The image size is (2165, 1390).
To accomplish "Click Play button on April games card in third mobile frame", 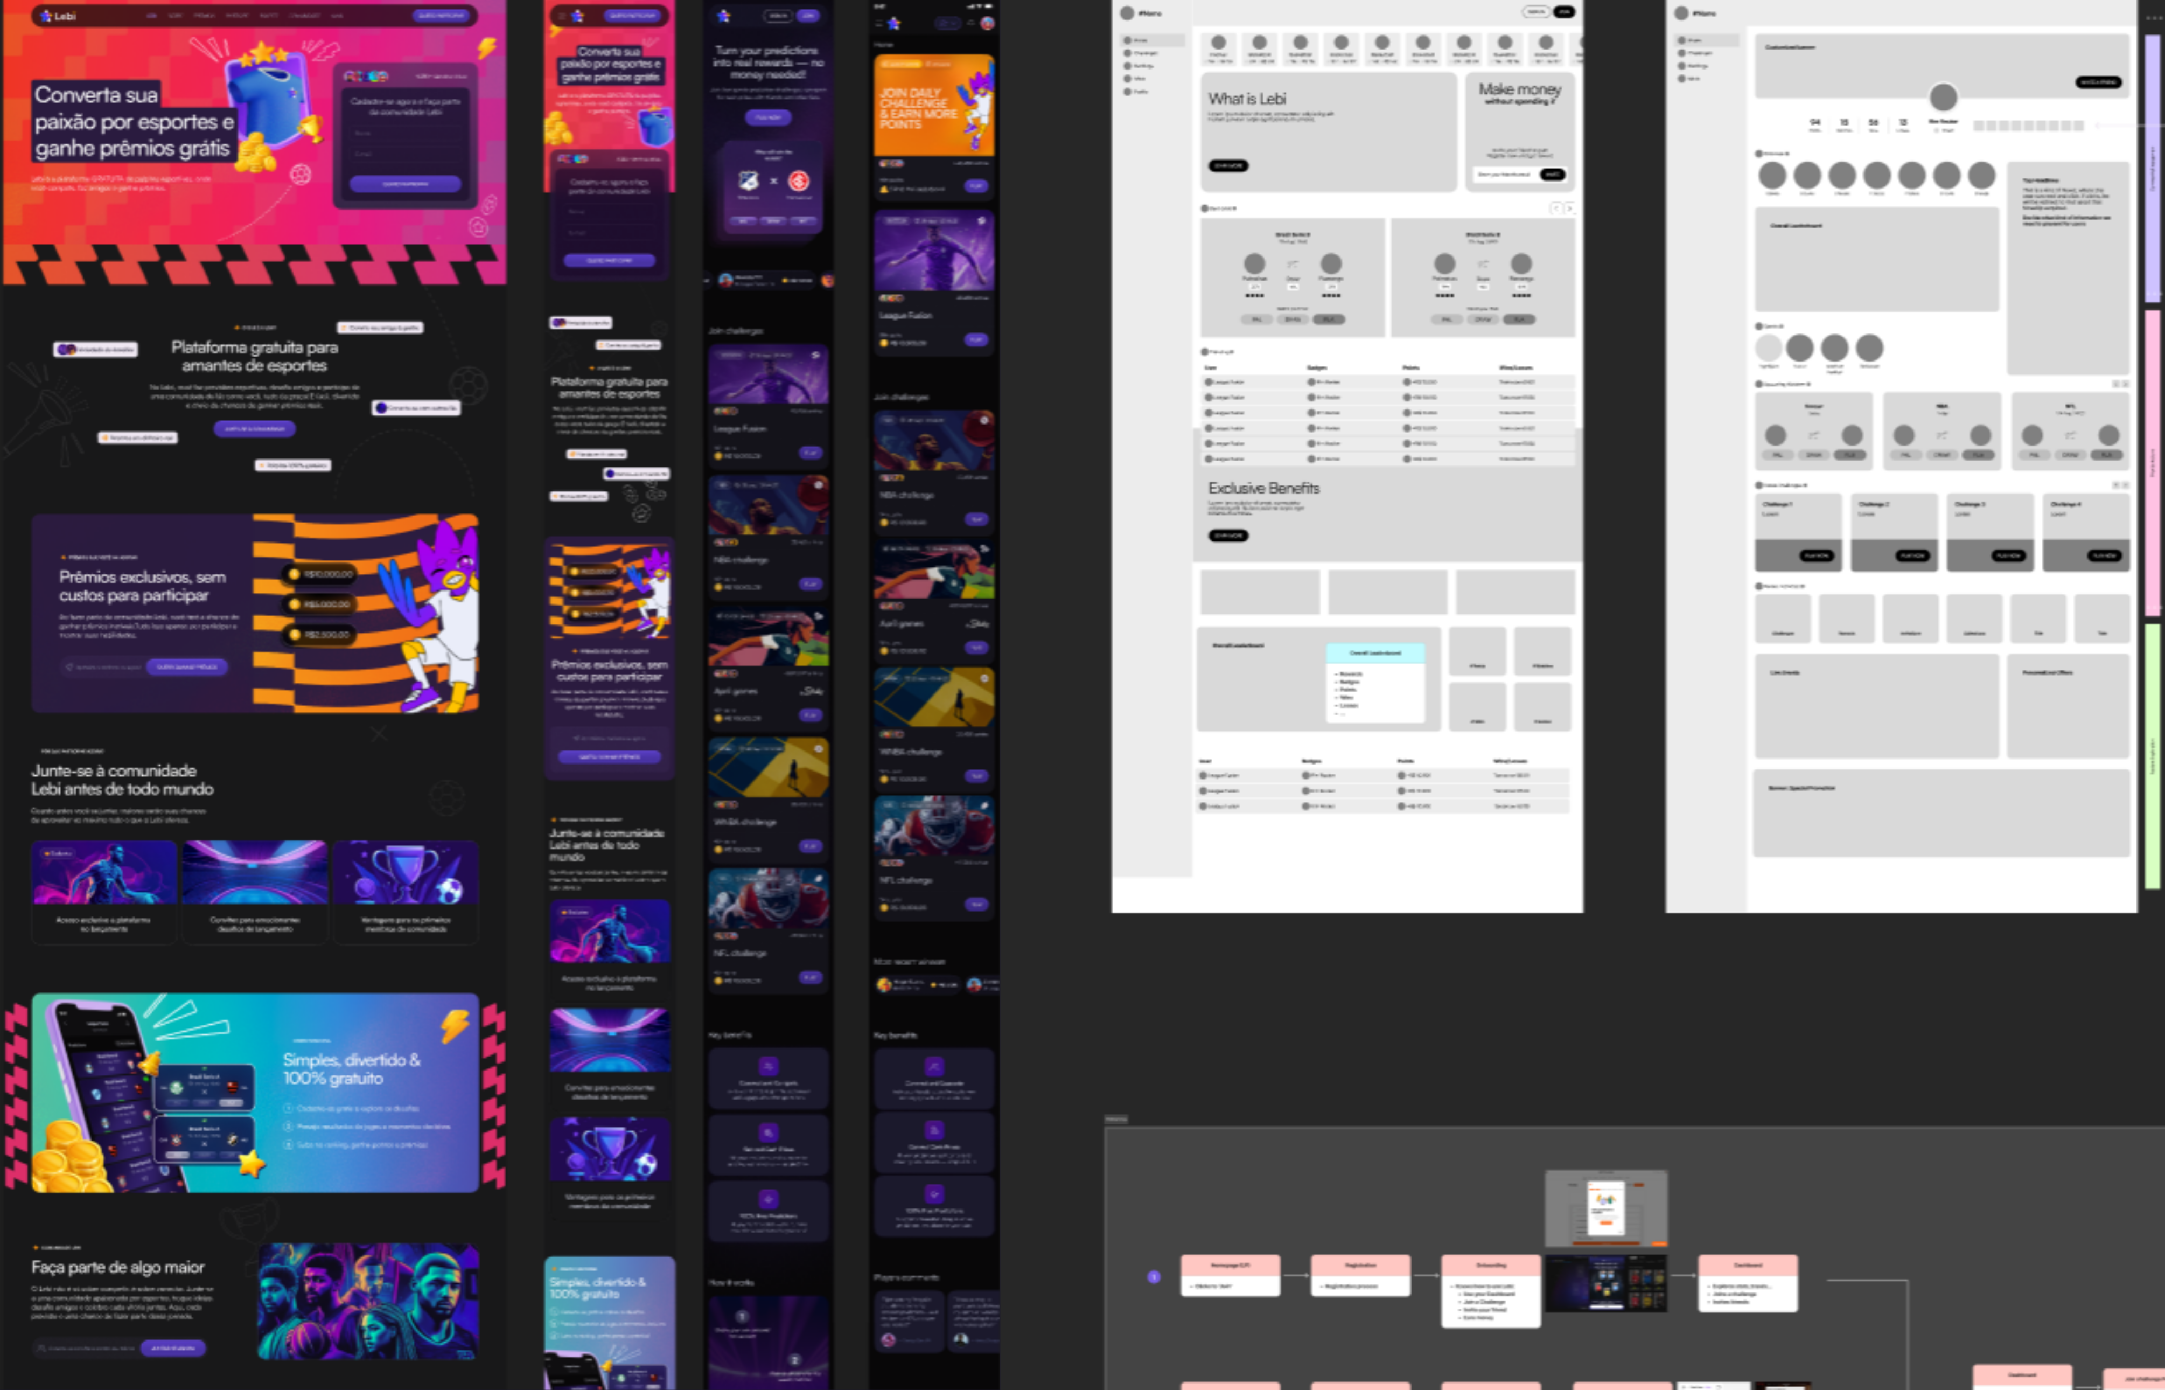I will pyautogui.click(x=810, y=715).
